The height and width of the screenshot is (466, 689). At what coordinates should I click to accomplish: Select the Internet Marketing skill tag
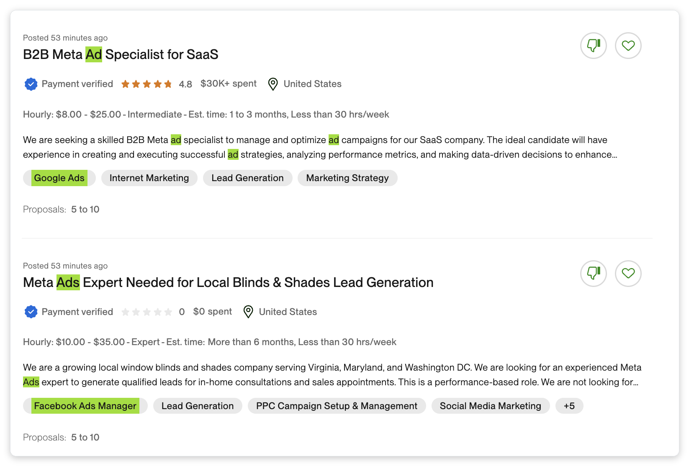click(x=149, y=178)
